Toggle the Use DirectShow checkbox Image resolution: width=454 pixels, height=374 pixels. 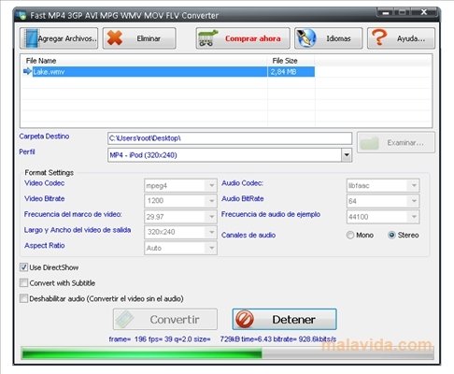(23, 267)
